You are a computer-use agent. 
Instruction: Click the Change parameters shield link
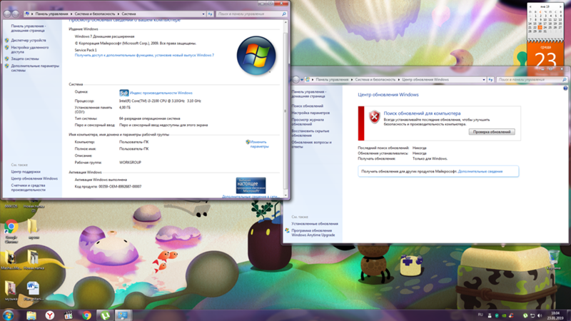coord(259,144)
